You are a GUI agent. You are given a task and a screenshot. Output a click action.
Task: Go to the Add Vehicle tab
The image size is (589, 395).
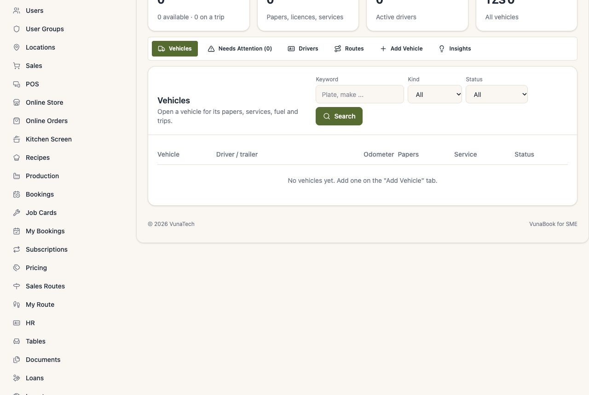(401, 49)
